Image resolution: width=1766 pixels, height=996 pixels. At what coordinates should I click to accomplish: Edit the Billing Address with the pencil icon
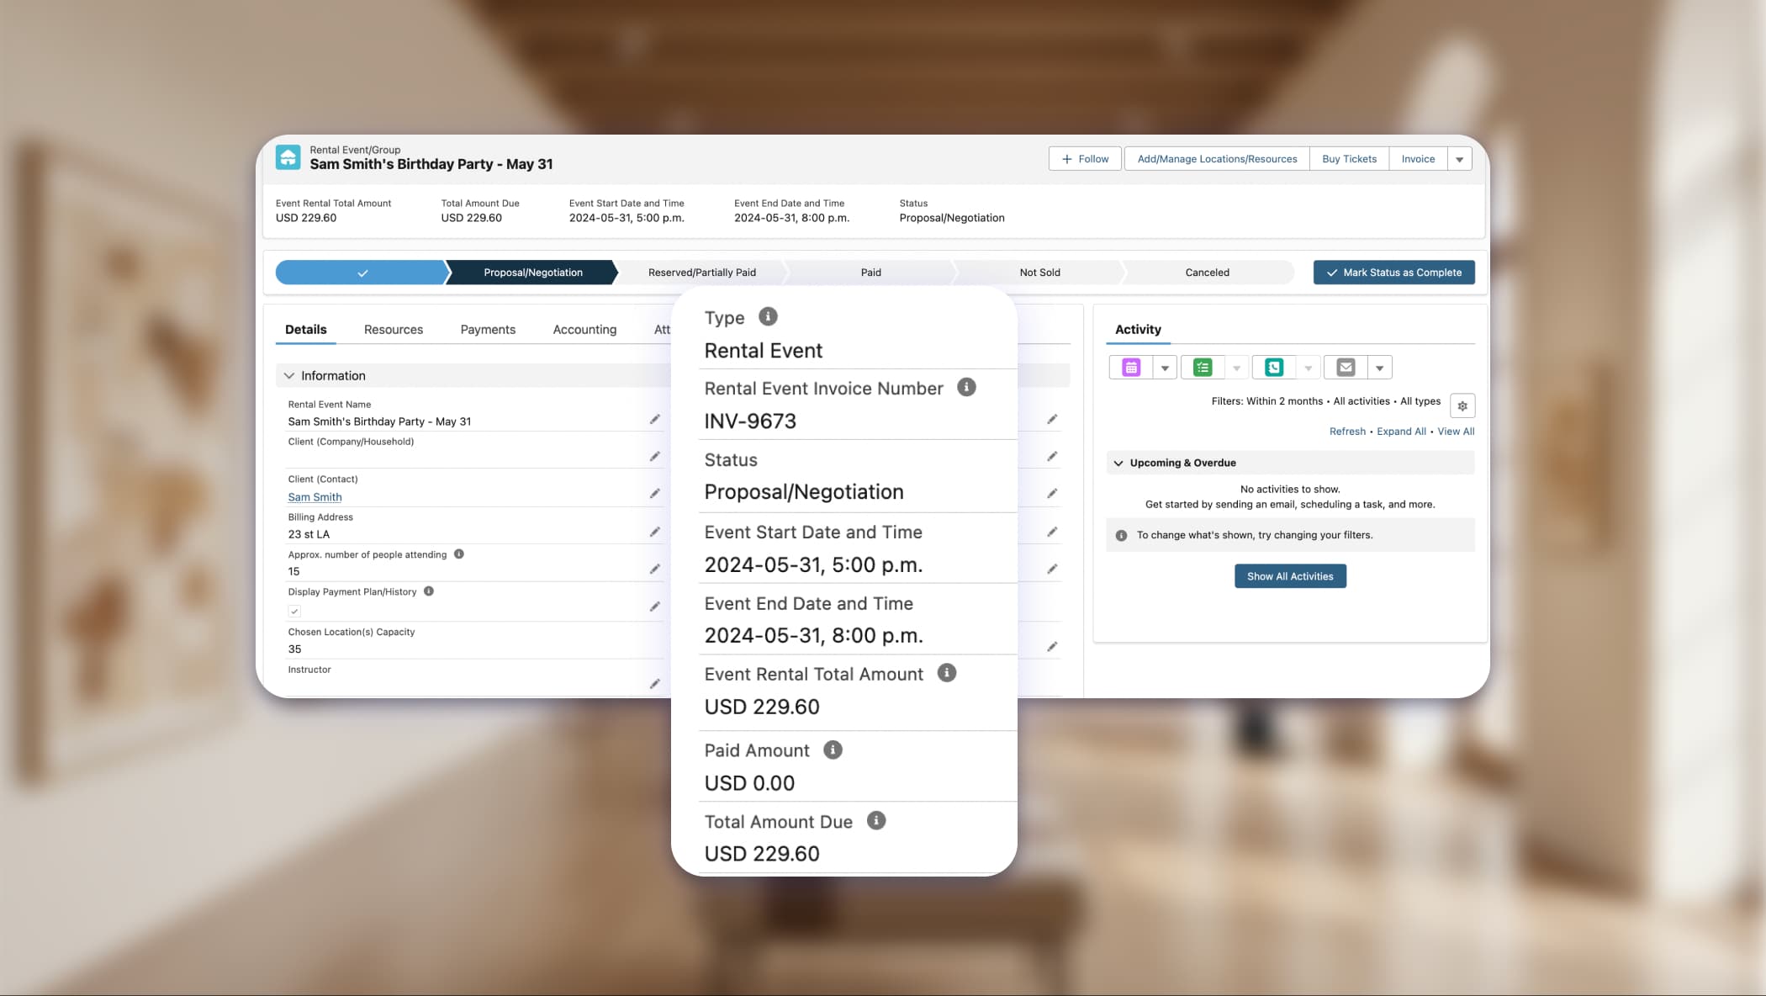[x=655, y=531]
